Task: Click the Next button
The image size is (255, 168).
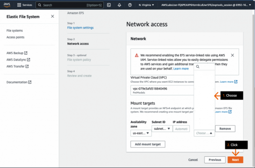Action: [235, 160]
